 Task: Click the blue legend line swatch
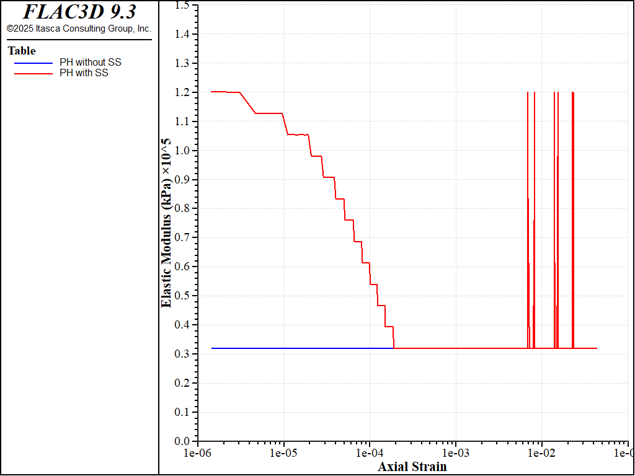tap(33, 63)
